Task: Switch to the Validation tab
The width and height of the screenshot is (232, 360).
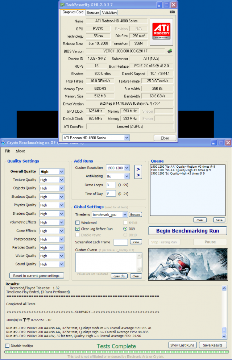Action: coord(109,12)
